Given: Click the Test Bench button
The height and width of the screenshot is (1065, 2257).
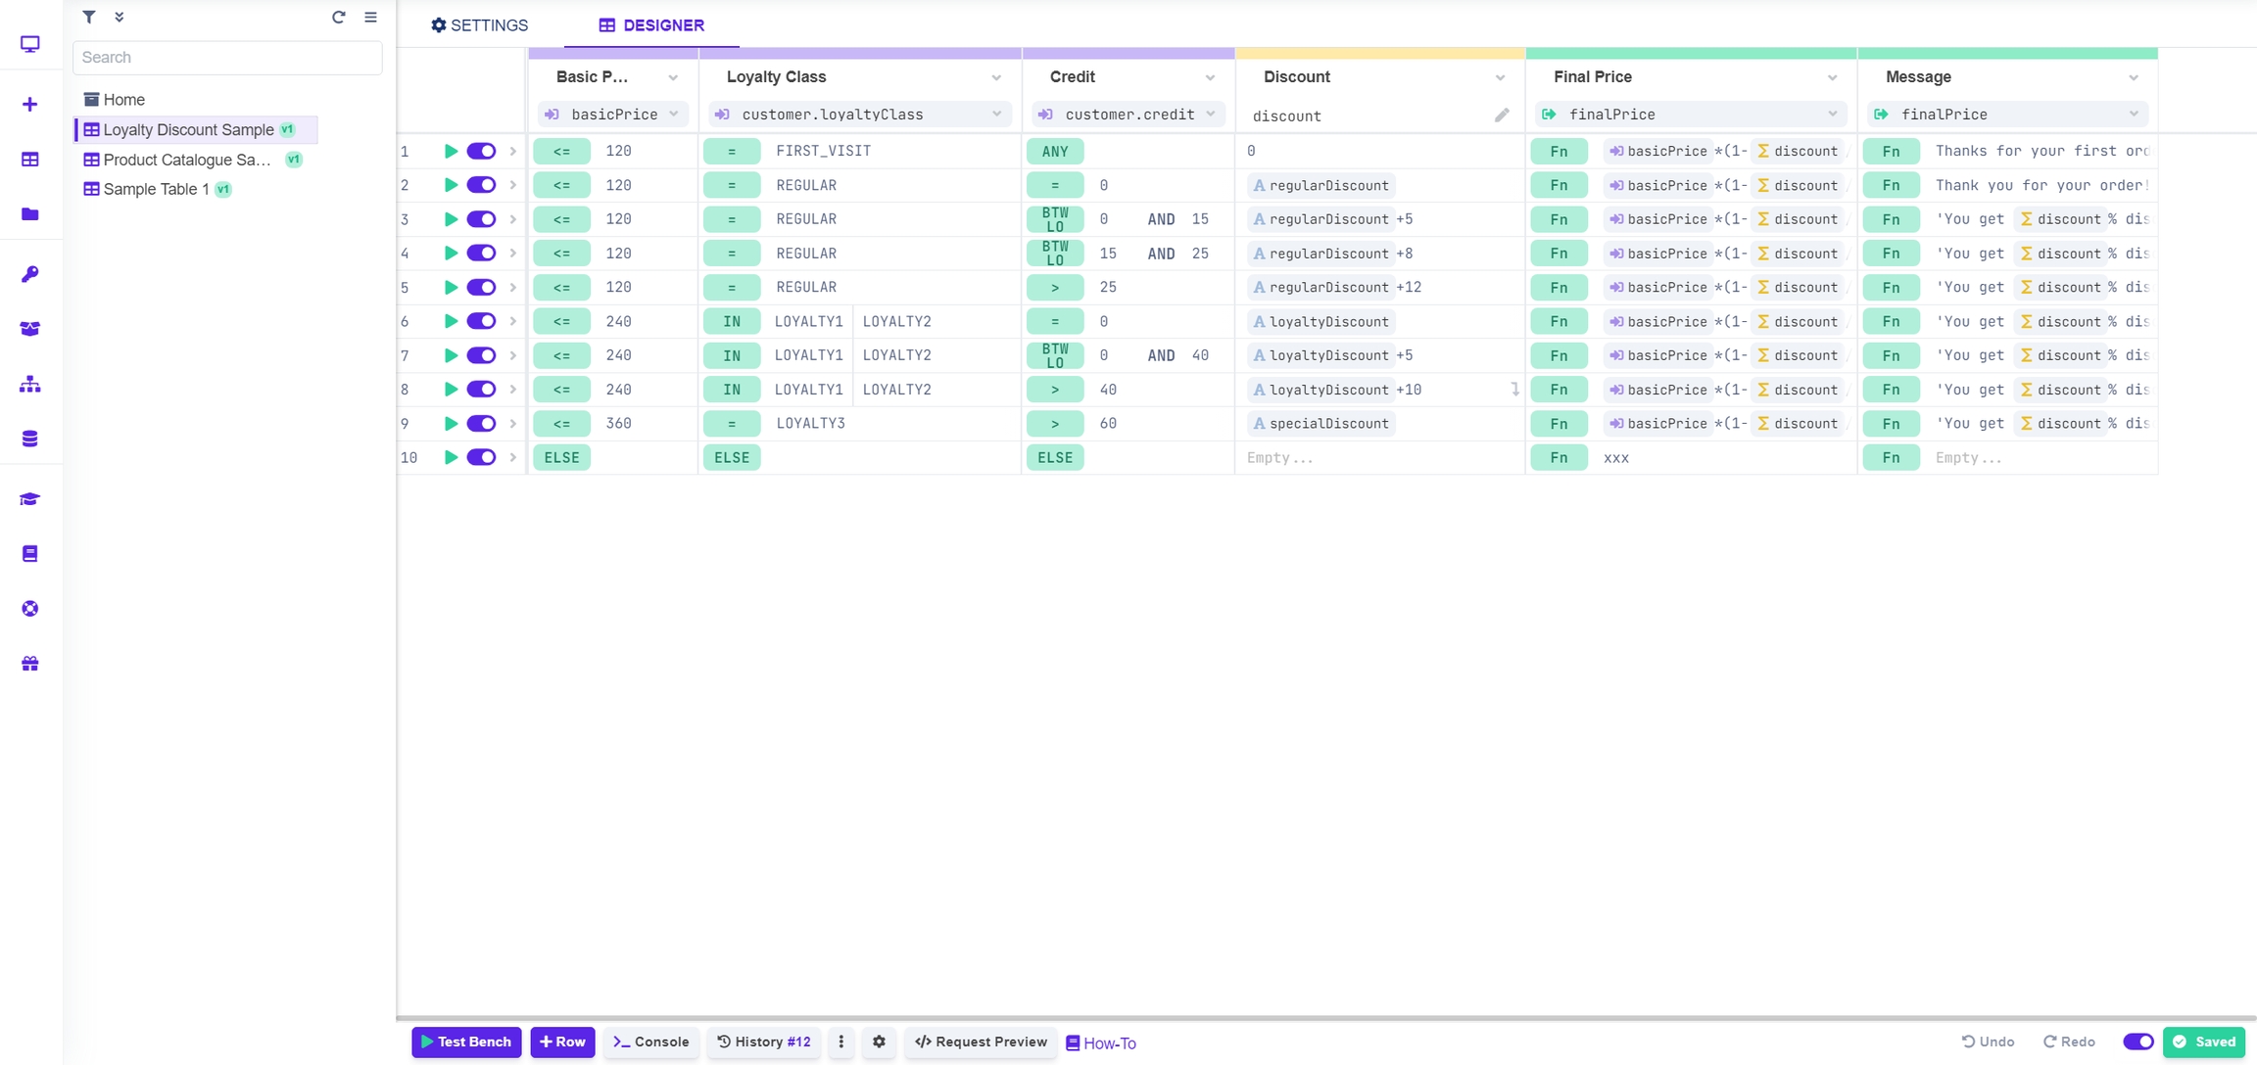Looking at the screenshot, I should (466, 1042).
